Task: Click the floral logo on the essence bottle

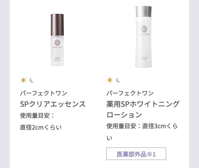Action: 57,43
